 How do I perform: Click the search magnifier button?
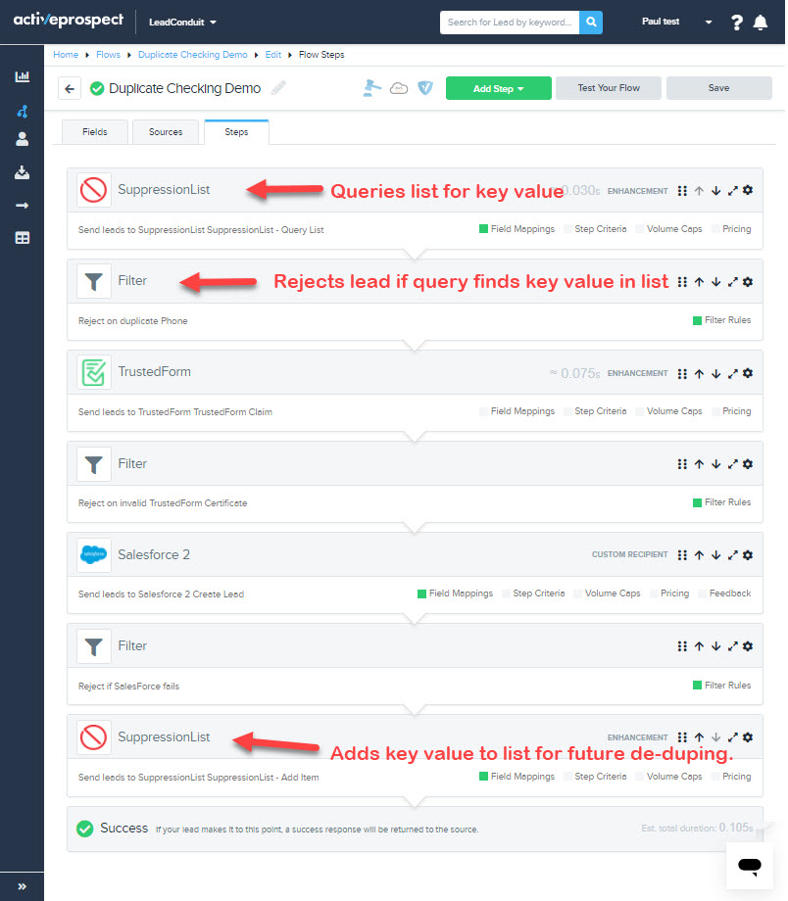pos(591,23)
